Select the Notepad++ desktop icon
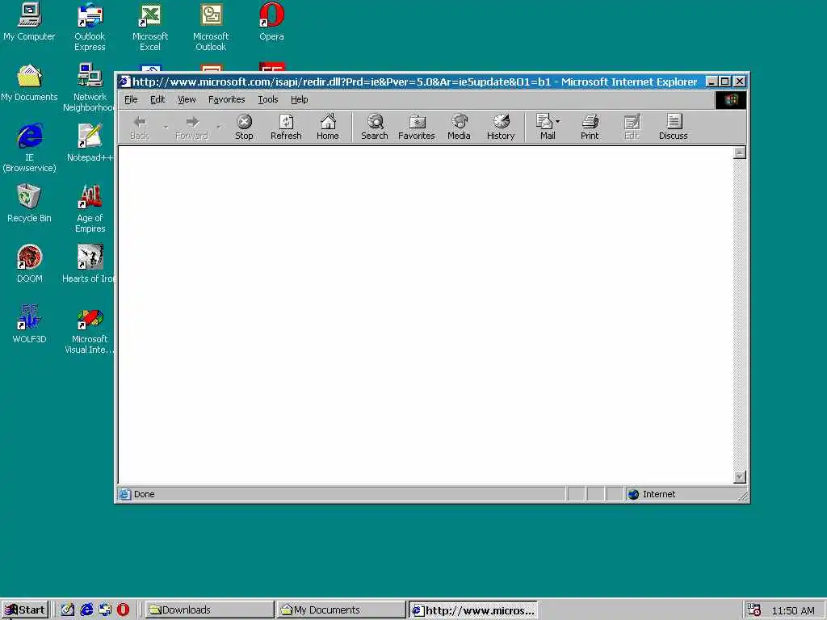Screen dimensions: 827x620 (x=90, y=144)
